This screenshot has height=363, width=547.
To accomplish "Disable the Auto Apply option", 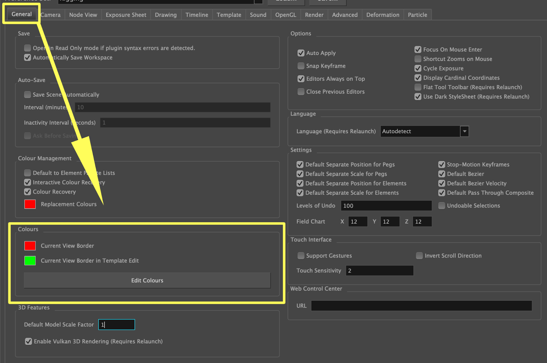I will 301,53.
